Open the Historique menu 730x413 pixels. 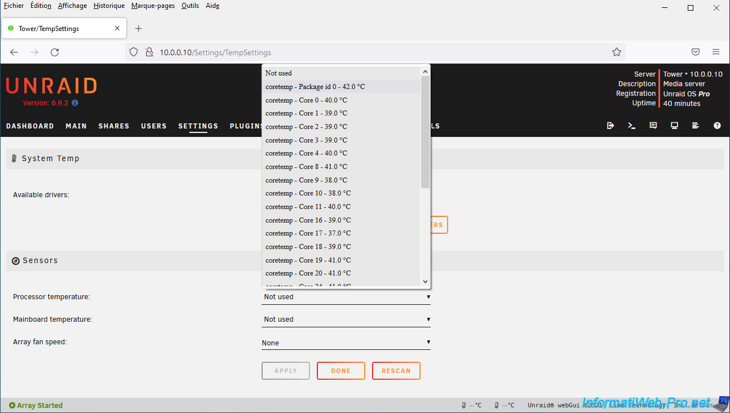[109, 6]
